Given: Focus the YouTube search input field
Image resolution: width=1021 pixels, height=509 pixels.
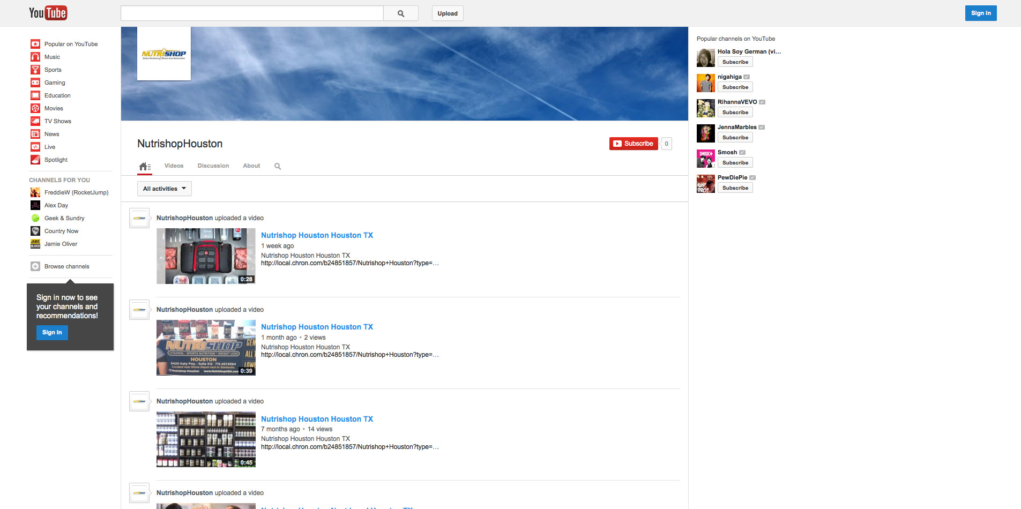Looking at the screenshot, I should [252, 13].
